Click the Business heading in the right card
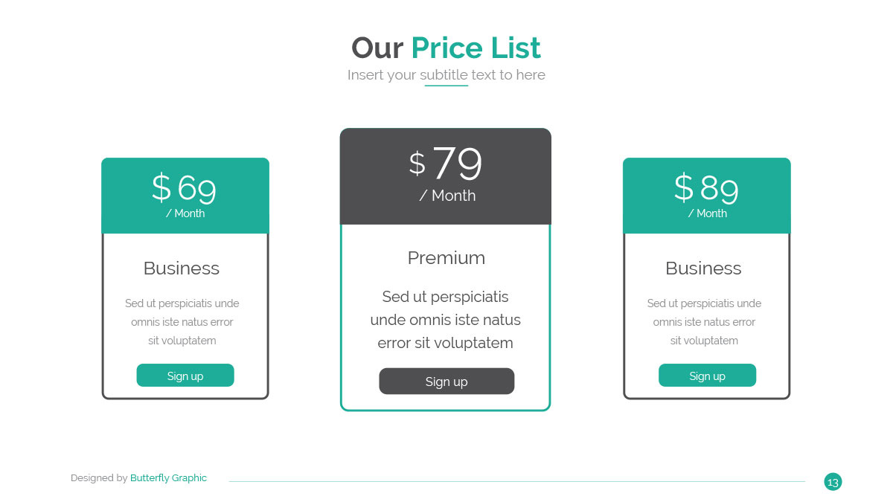 pyautogui.click(x=703, y=268)
